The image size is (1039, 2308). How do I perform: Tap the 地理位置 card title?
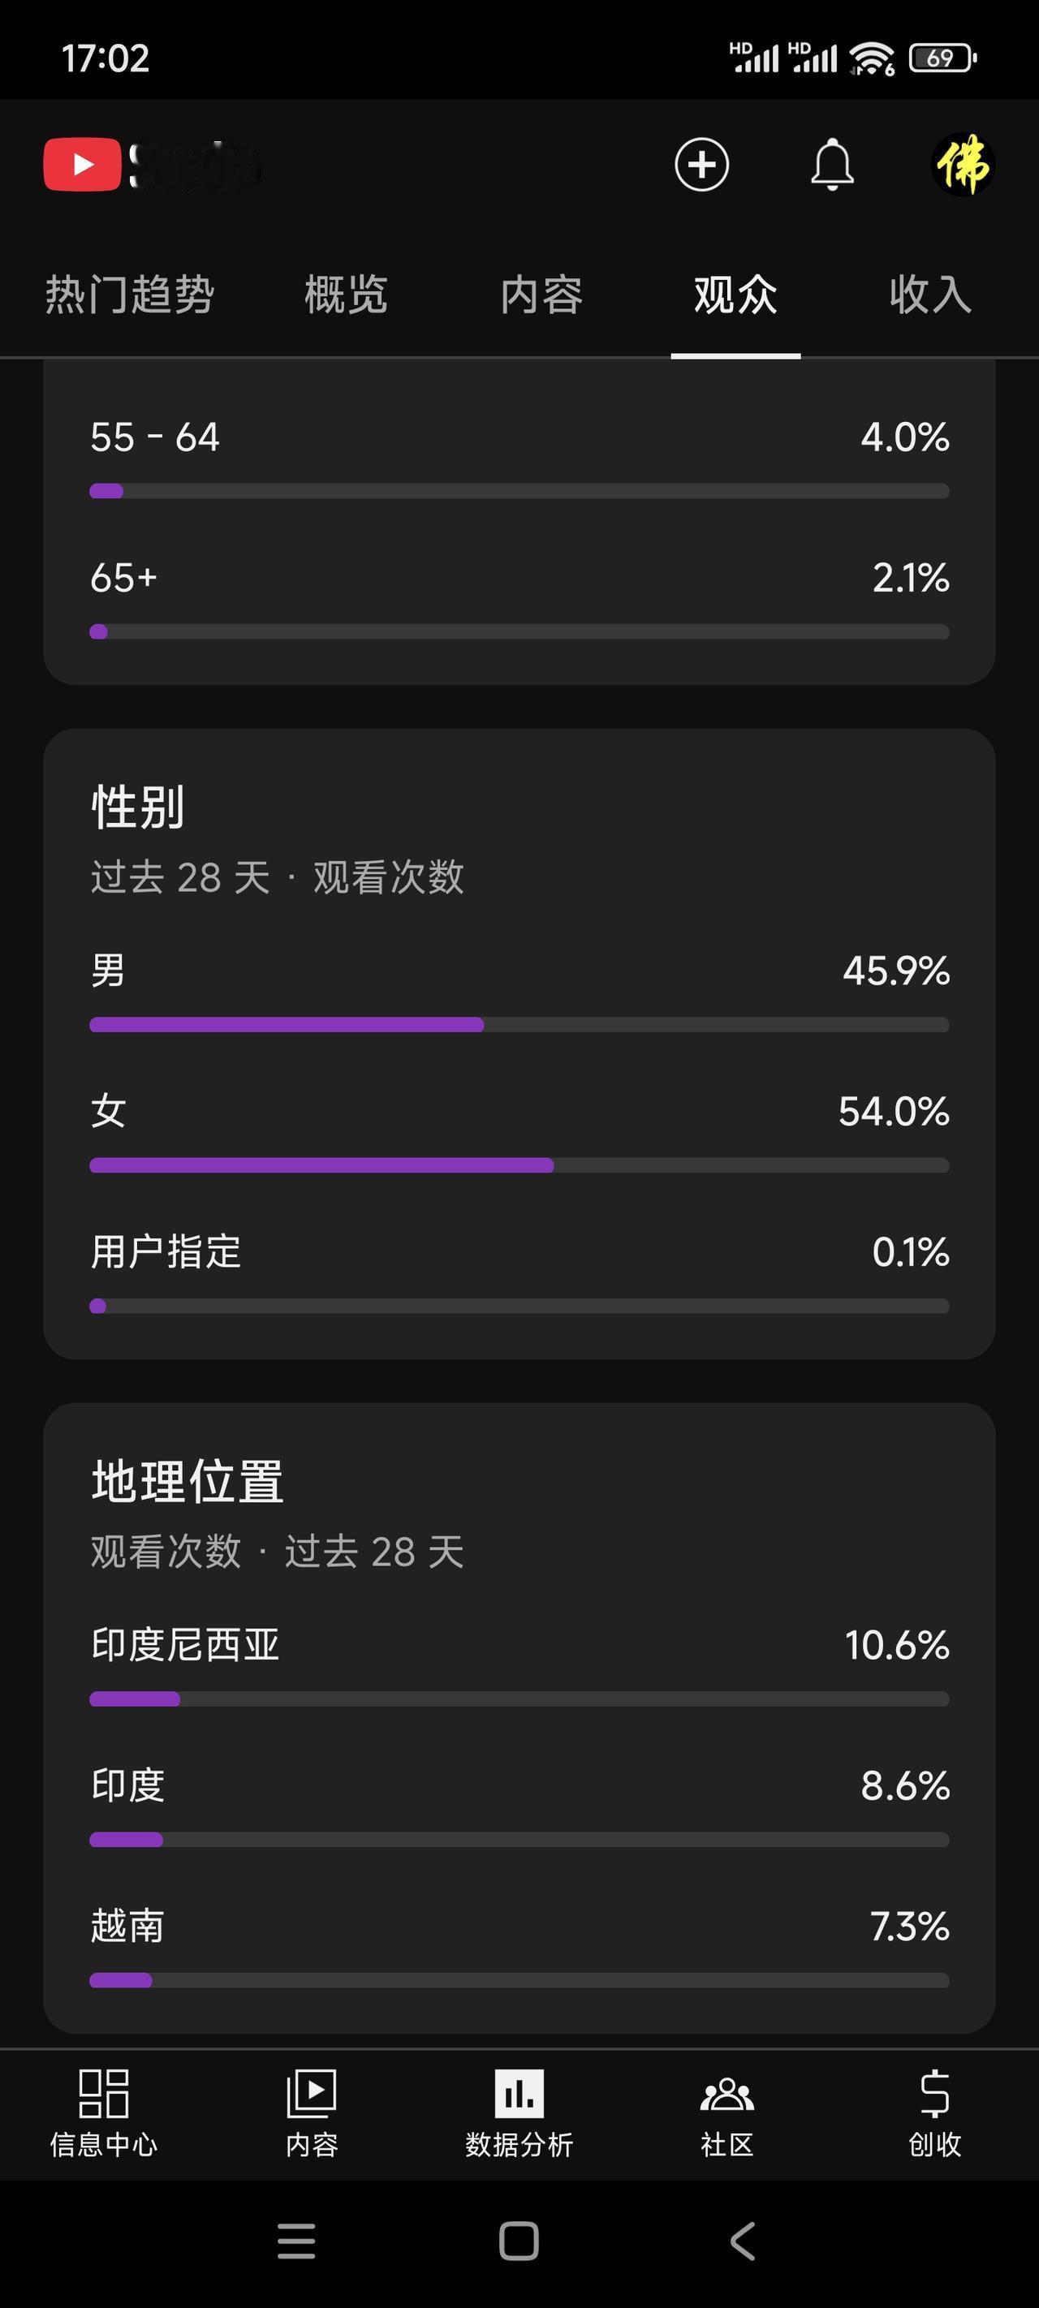pyautogui.click(x=188, y=1481)
